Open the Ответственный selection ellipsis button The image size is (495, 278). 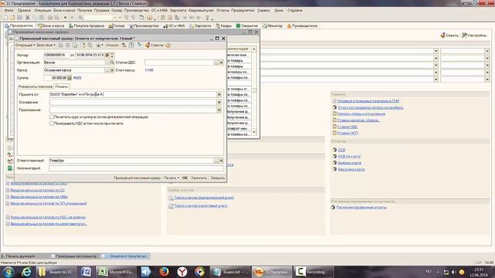217,161
